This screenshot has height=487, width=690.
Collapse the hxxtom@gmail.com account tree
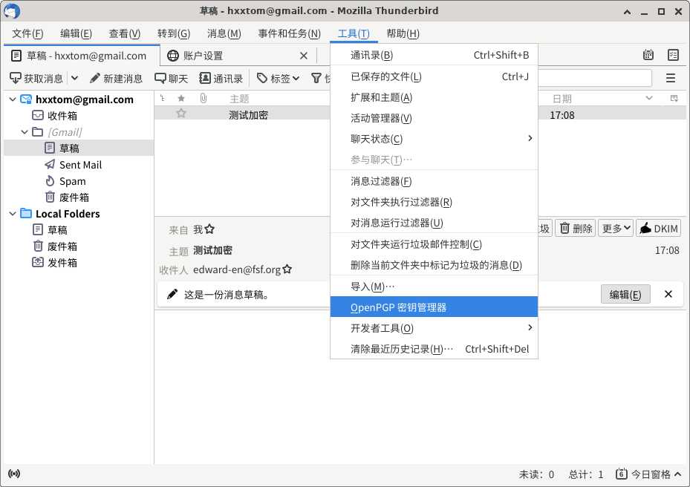[13, 99]
